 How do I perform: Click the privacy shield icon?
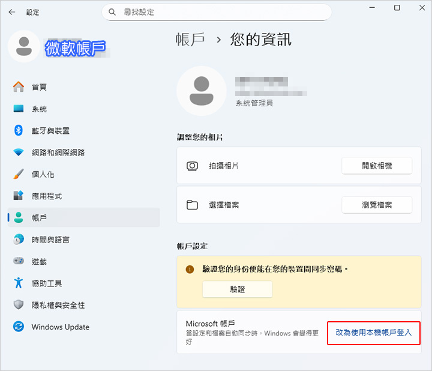coord(19,304)
